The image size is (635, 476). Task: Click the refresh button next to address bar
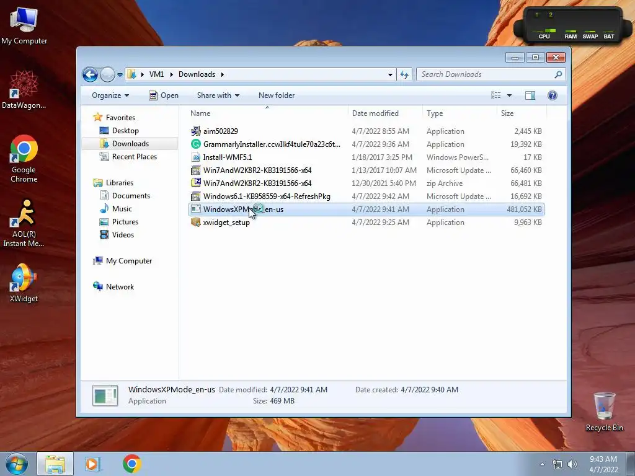click(404, 74)
